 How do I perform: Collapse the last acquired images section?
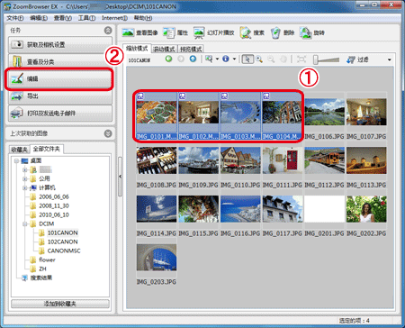pyautogui.click(x=108, y=133)
